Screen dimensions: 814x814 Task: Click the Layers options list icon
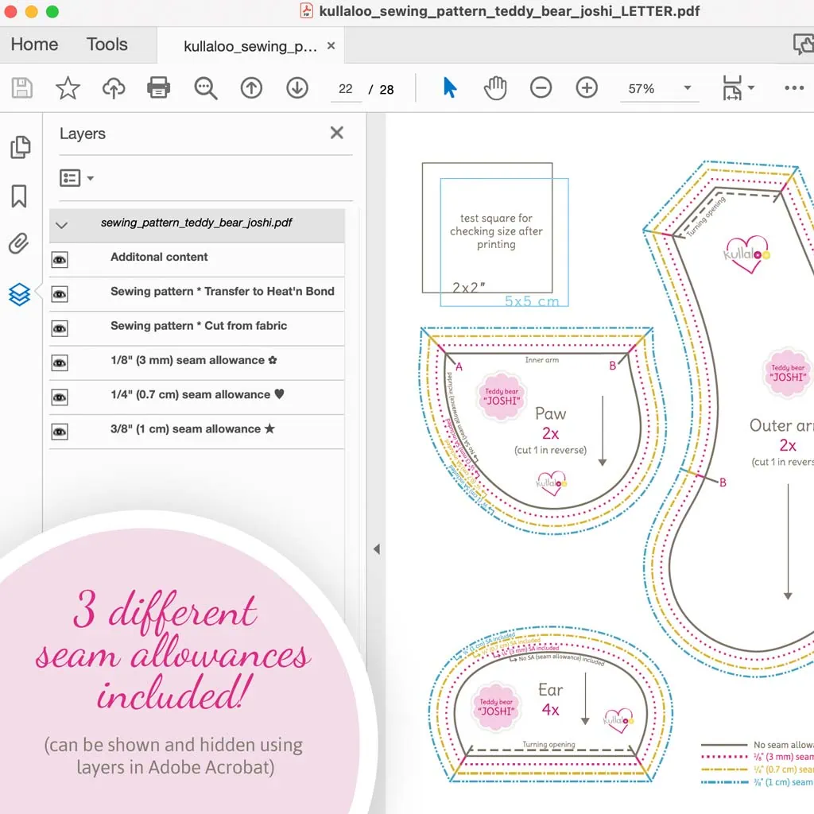(70, 178)
